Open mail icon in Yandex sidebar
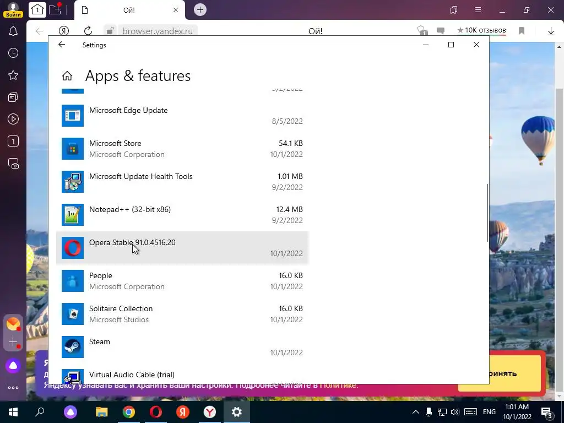This screenshot has width=564, height=423. pos(13,324)
